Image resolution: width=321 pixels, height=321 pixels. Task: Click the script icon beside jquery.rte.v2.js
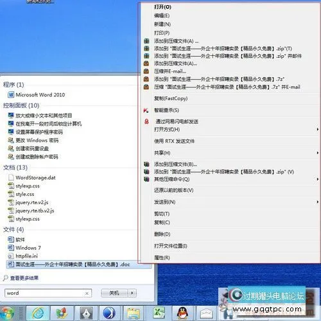click(11, 202)
